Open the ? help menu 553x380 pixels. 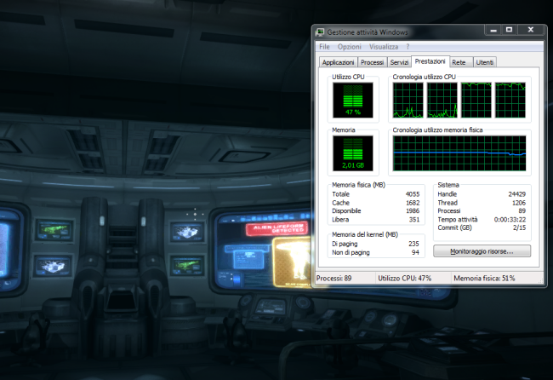(x=408, y=47)
